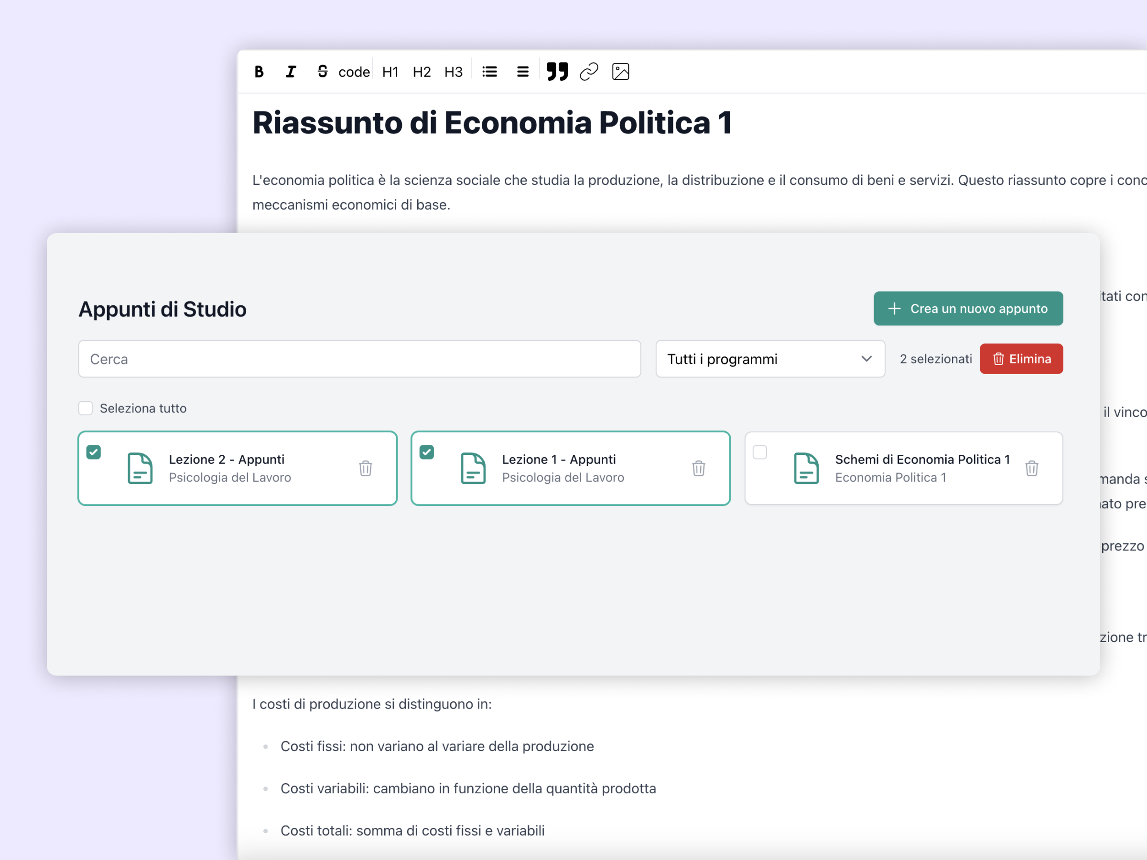Screen dimensions: 1147x860
Task: Toggle bold formatting in editor toolbar
Action: point(259,72)
